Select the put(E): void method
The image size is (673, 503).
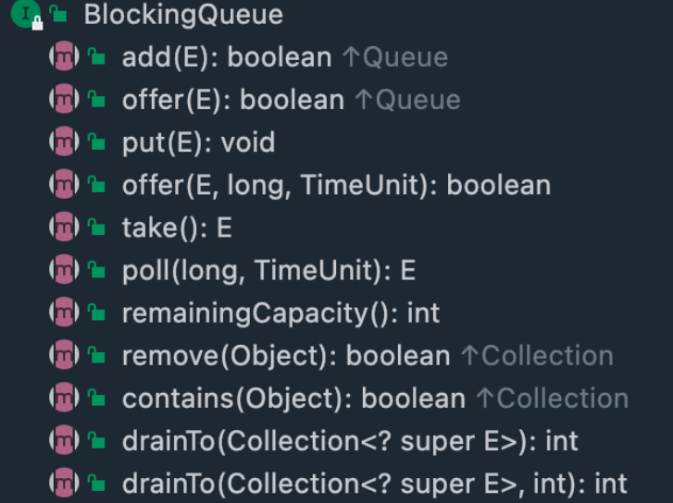pyautogui.click(x=198, y=142)
